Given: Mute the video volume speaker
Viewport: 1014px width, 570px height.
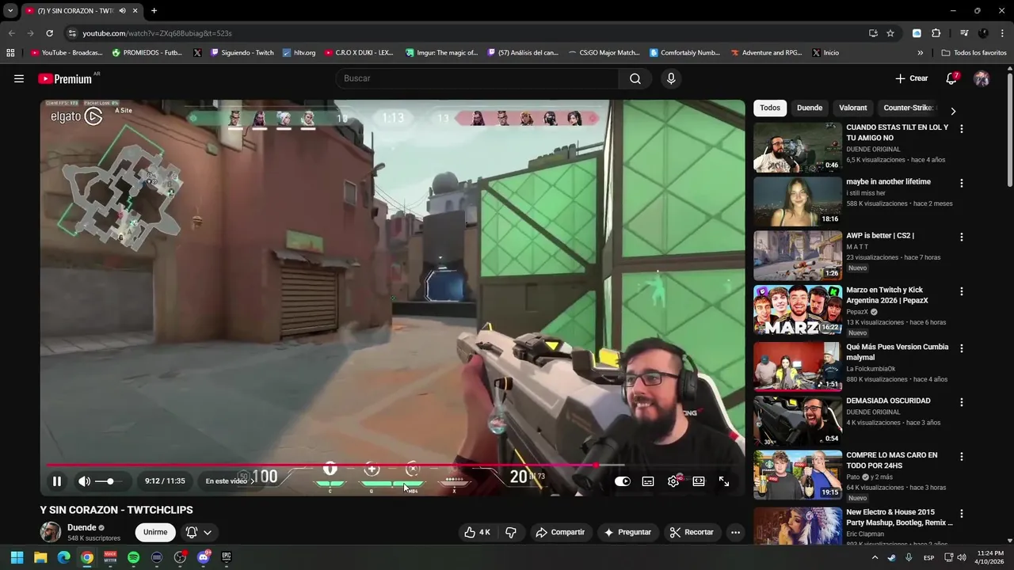Looking at the screenshot, I should coord(84,481).
